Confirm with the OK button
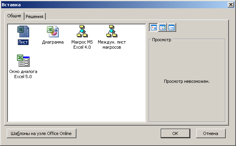 point(175,133)
